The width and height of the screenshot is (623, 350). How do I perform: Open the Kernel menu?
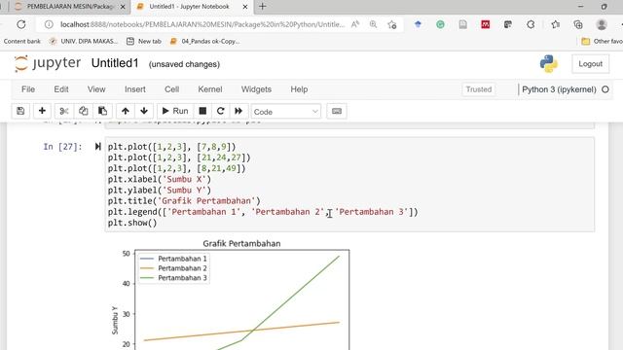click(x=210, y=89)
